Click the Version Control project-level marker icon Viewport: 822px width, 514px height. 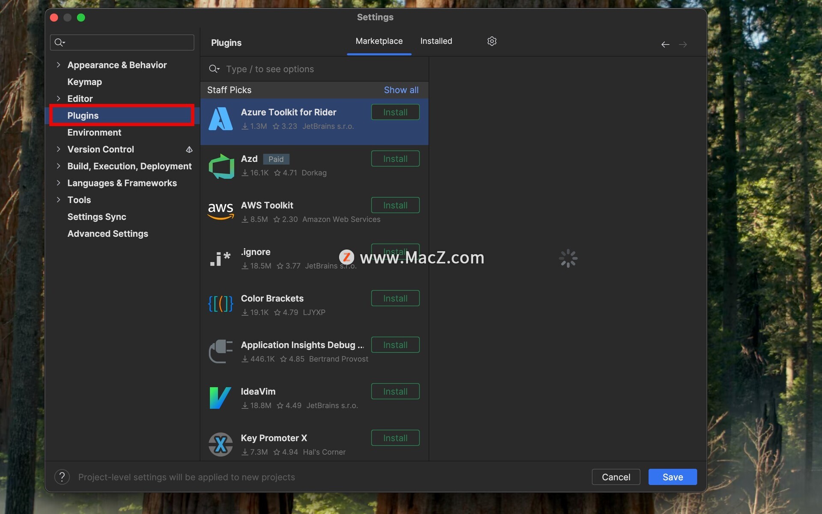tap(189, 149)
